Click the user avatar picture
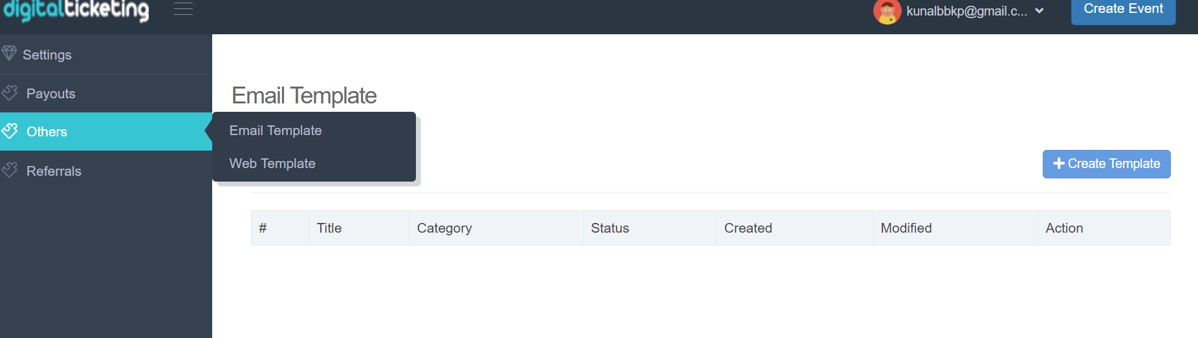The height and width of the screenshot is (338, 1198). click(x=887, y=12)
